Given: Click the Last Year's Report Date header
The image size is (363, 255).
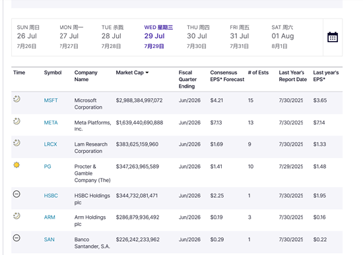Looking at the screenshot, I should tap(293, 76).
